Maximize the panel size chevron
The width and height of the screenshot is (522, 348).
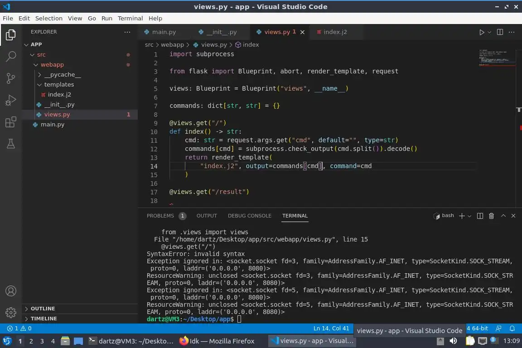point(503,216)
